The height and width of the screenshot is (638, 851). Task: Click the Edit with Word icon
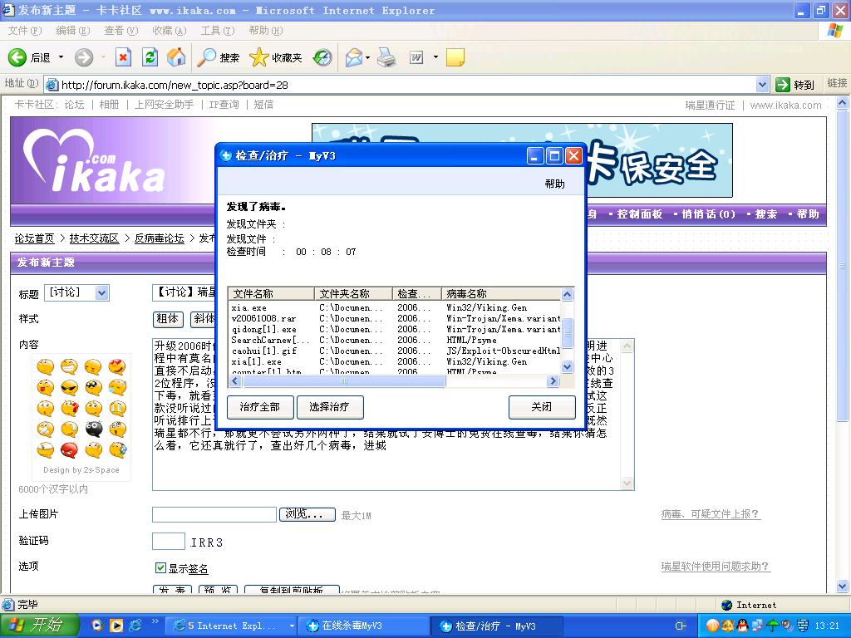coord(416,57)
